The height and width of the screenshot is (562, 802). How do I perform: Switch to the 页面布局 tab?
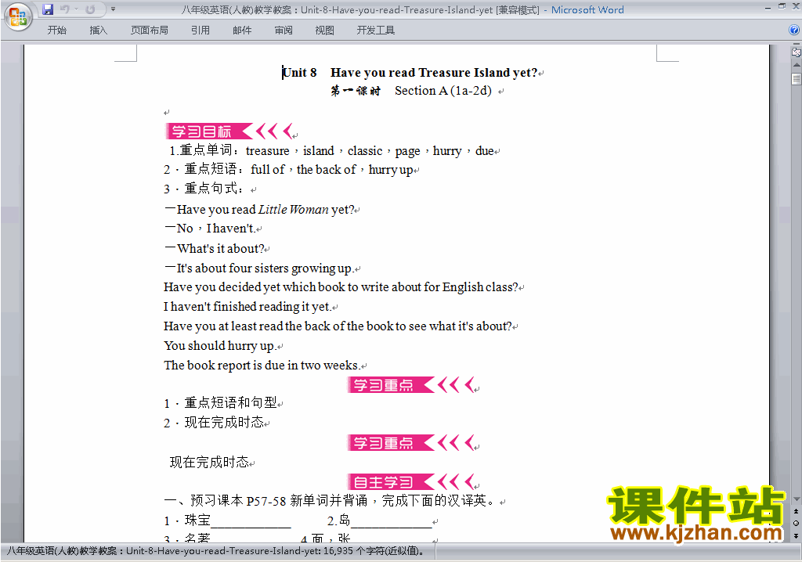point(150,31)
